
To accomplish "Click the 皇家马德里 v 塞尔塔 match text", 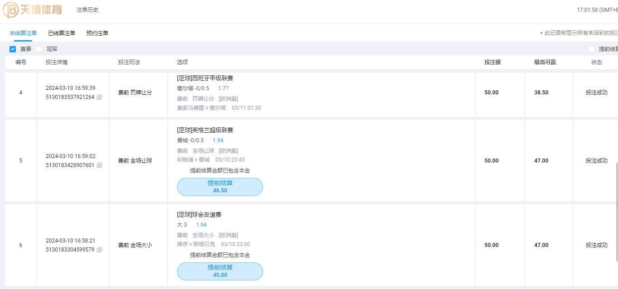I will tap(201, 108).
